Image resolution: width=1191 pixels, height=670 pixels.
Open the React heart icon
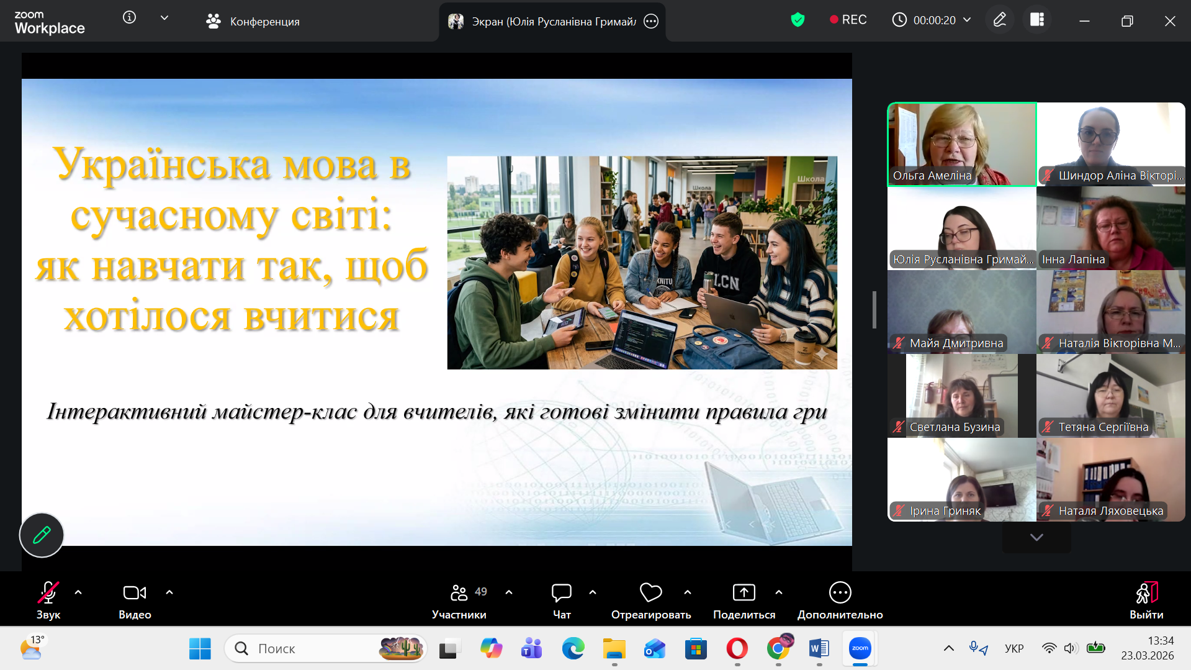pos(650,593)
